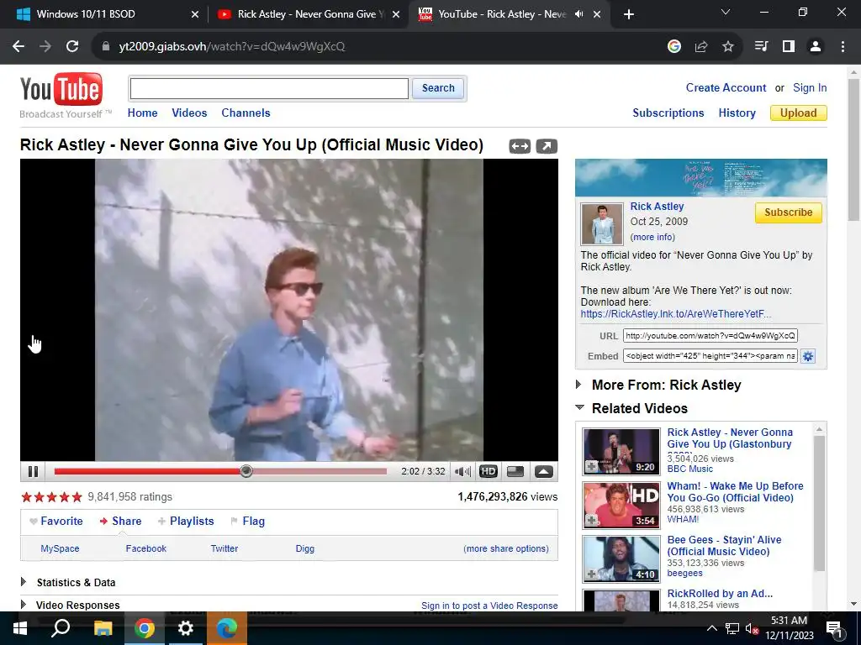Open the Channels menu link
The image size is (861, 645).
click(246, 113)
